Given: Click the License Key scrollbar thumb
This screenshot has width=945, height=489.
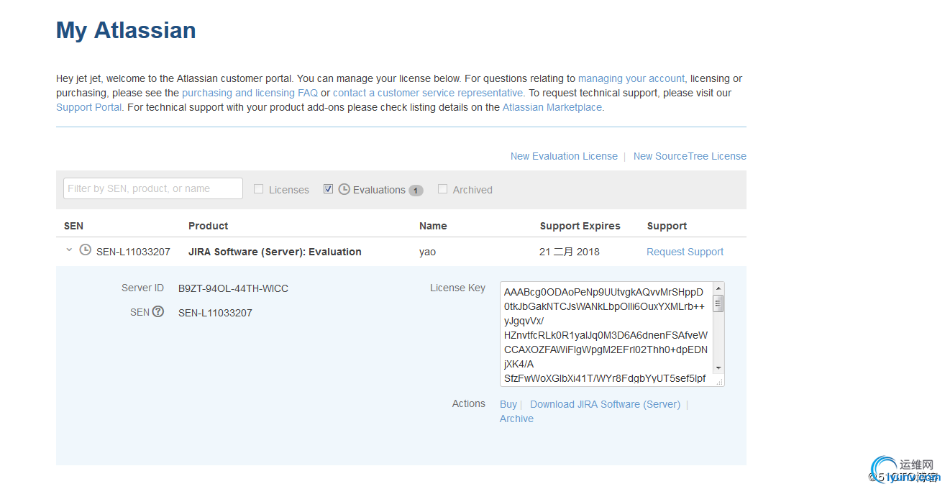Looking at the screenshot, I should (x=718, y=303).
